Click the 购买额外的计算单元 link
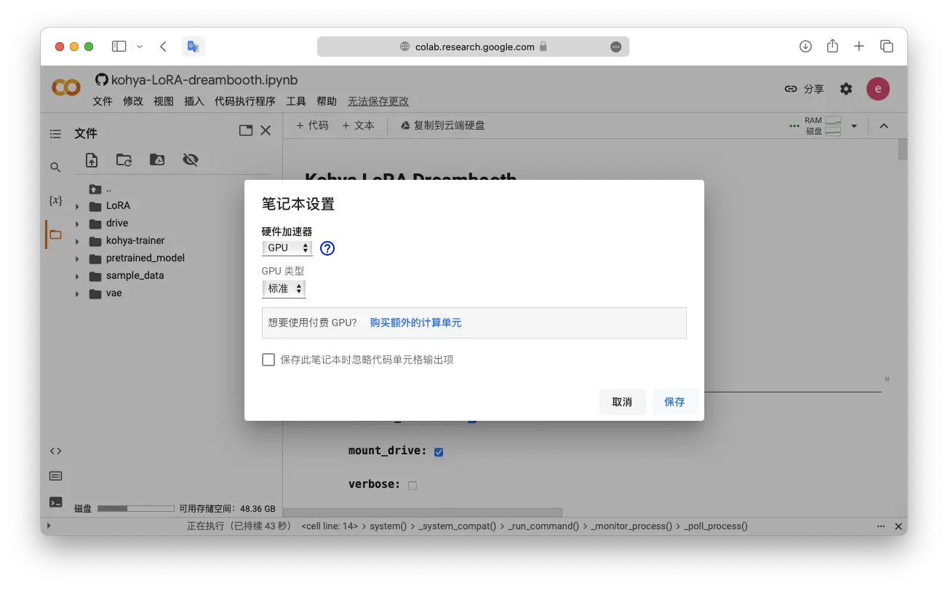The height and width of the screenshot is (589, 948). coord(415,323)
